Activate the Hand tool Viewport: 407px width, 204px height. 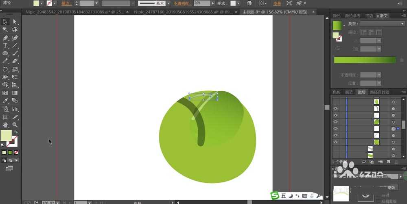(x=5, y=125)
